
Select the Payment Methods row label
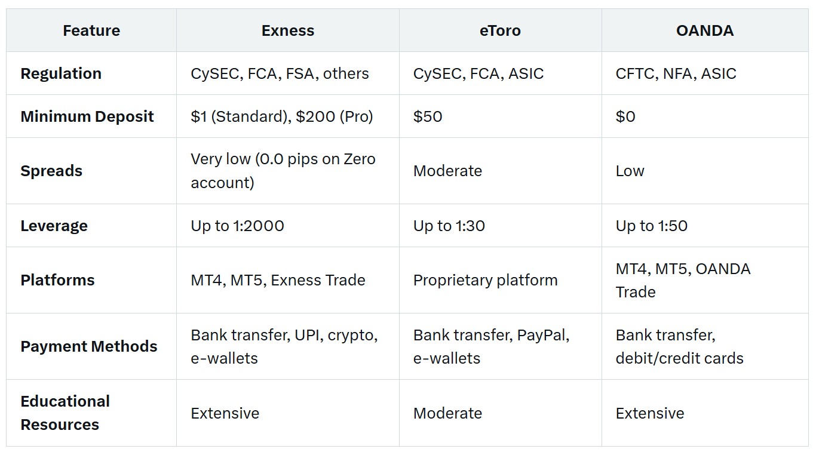[x=89, y=346]
